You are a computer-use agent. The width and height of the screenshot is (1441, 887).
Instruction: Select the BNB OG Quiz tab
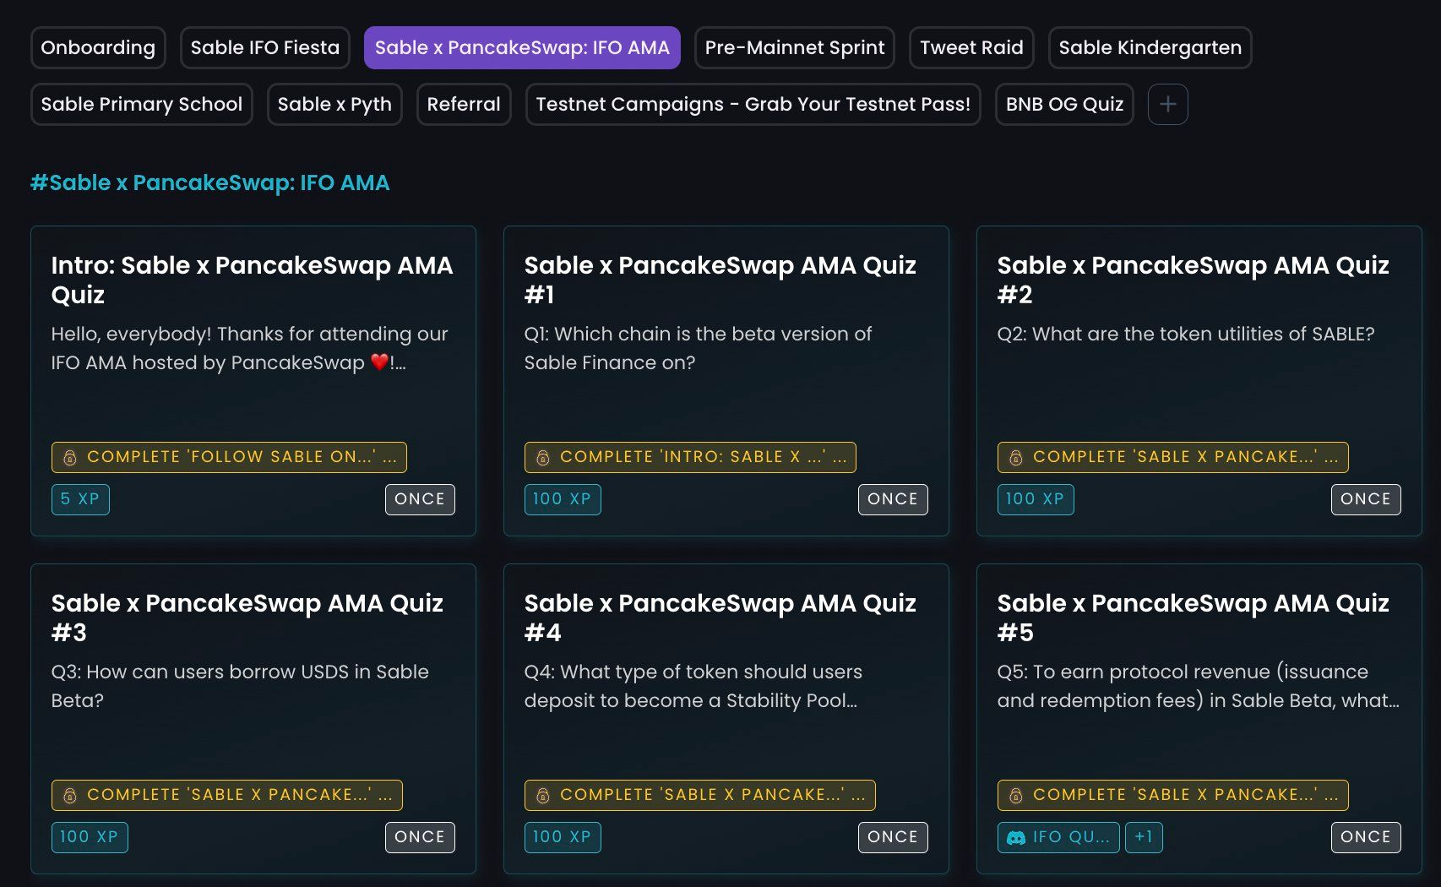click(1064, 105)
